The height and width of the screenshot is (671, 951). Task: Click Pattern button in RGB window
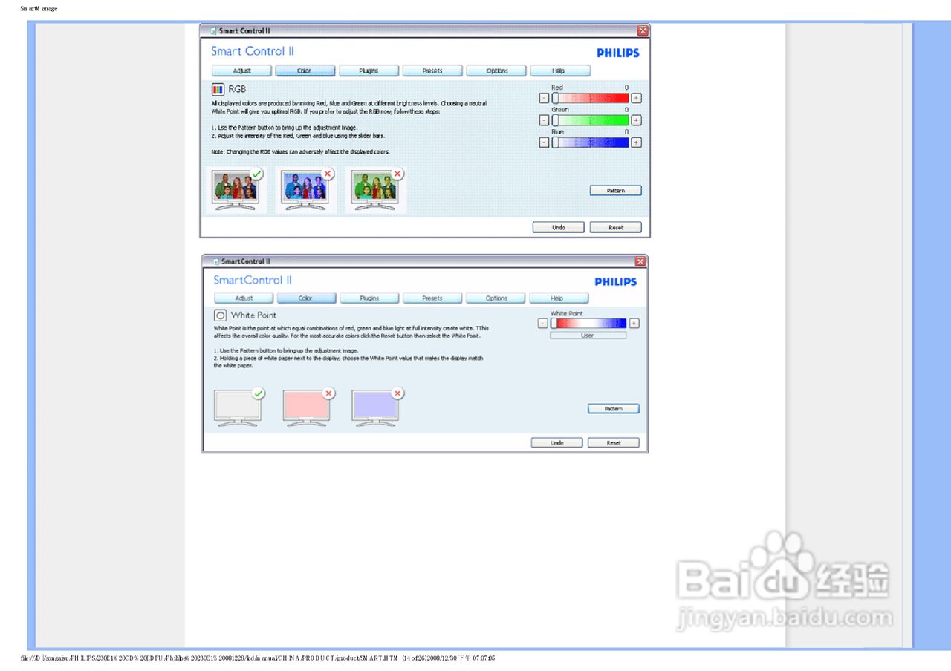(x=615, y=191)
